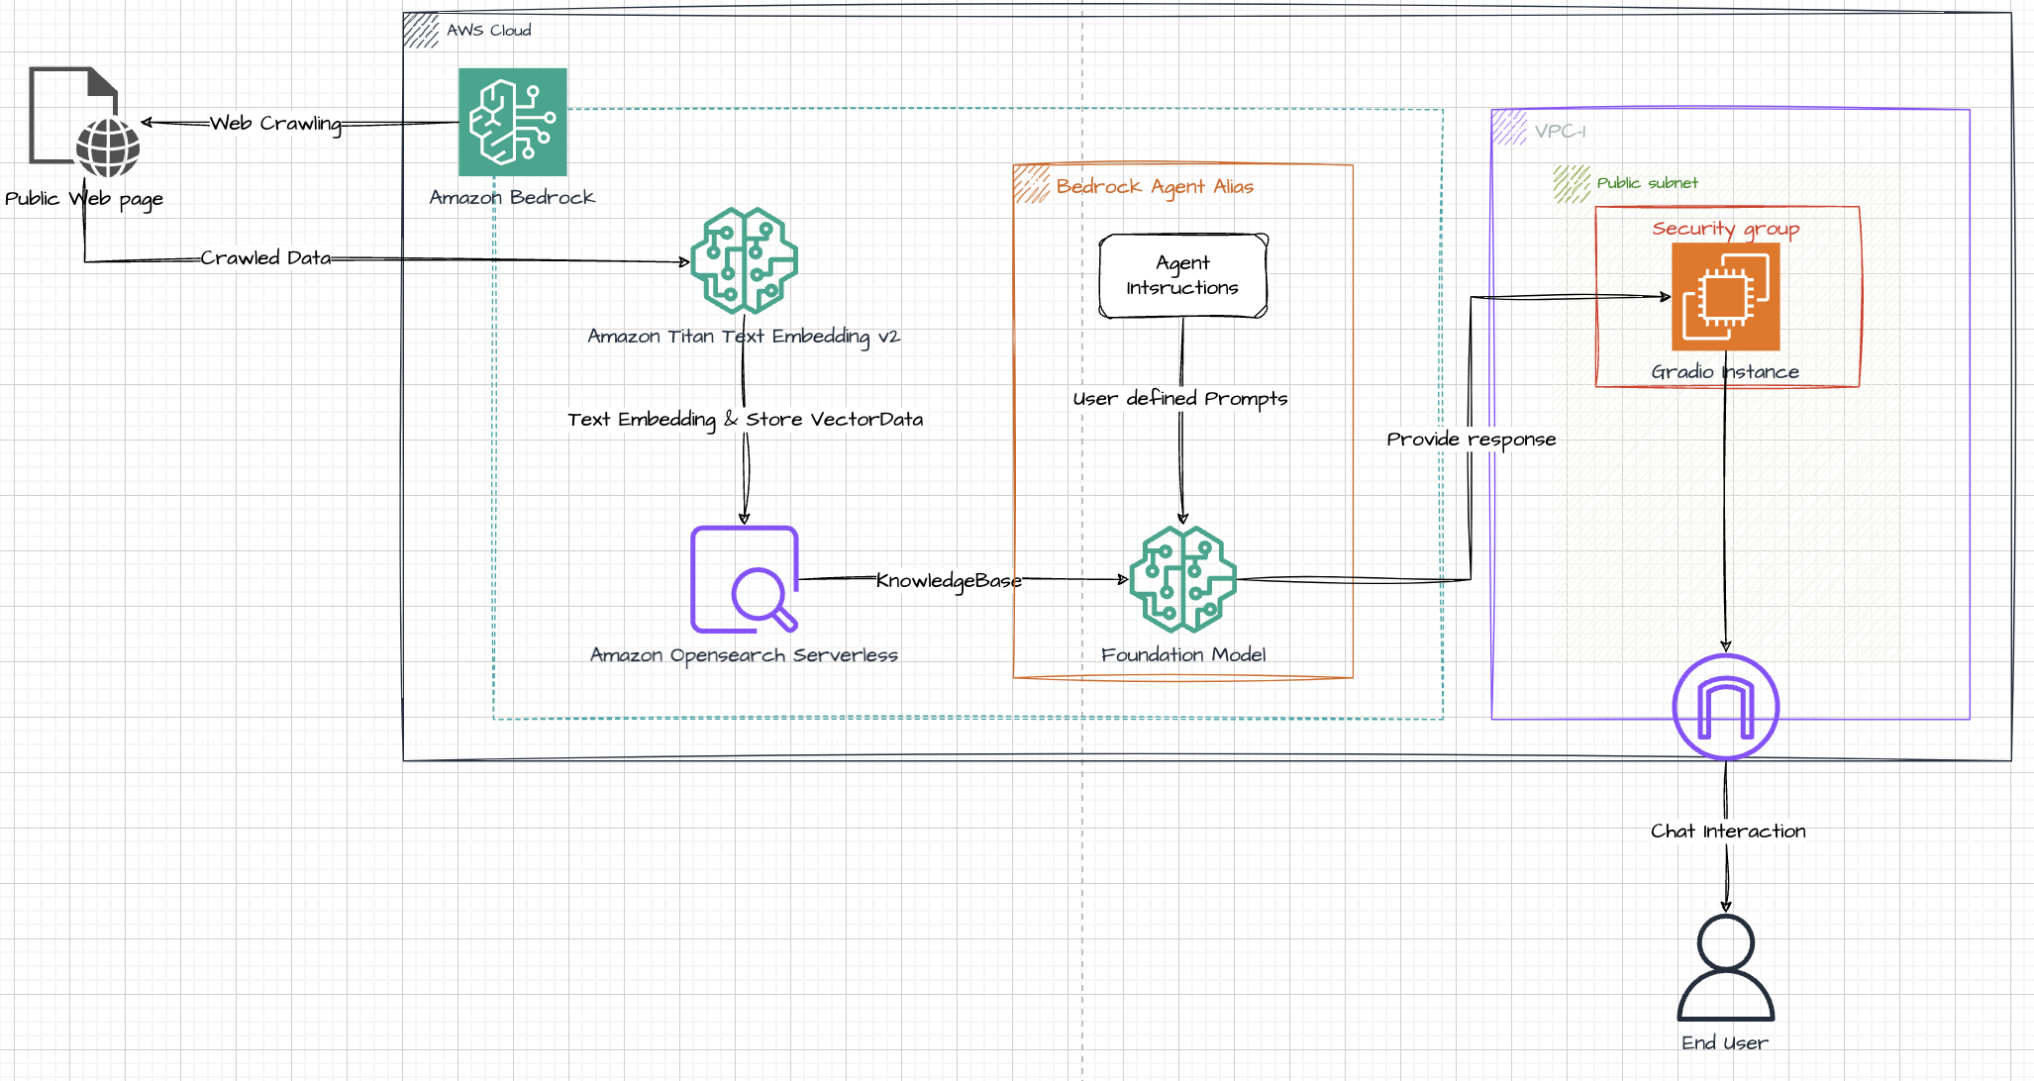Image resolution: width=2034 pixels, height=1081 pixels.
Task: Select the purple internet gateway icon
Action: coord(1726,707)
